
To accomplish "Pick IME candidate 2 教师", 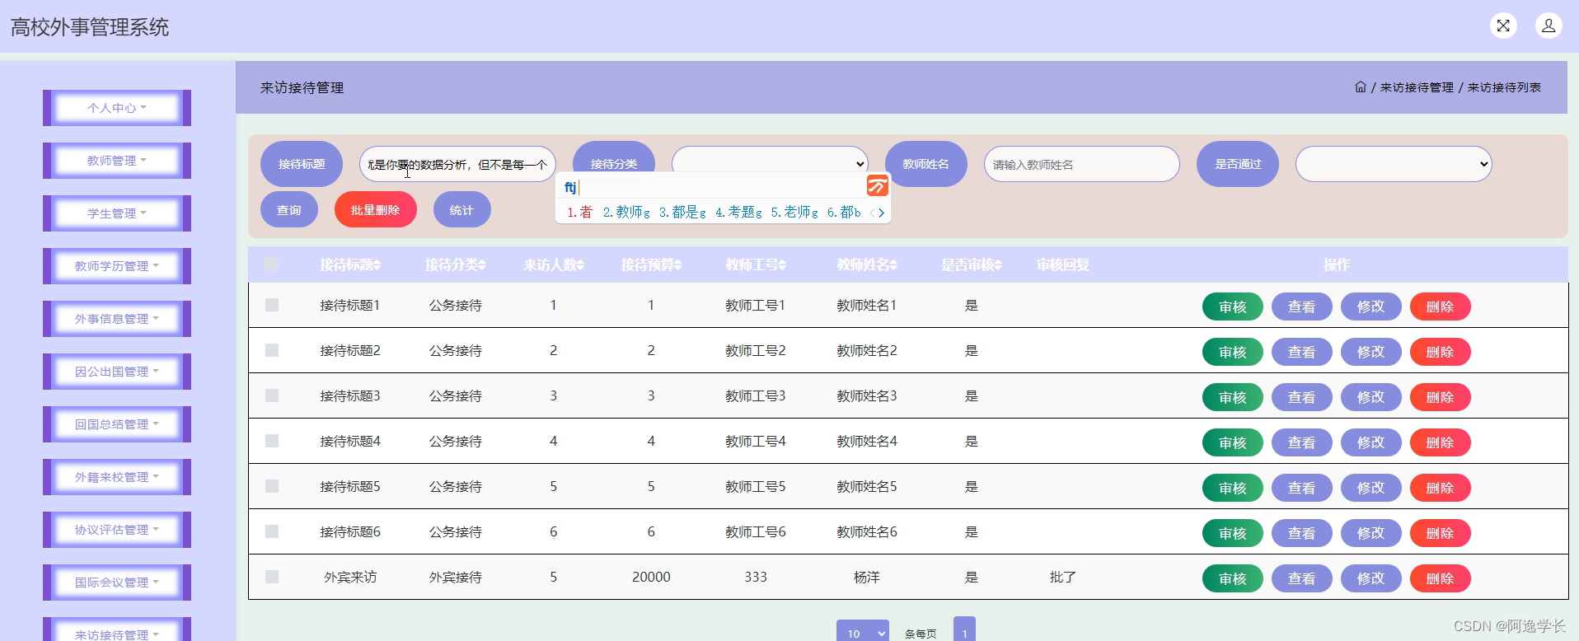I will [x=626, y=213].
